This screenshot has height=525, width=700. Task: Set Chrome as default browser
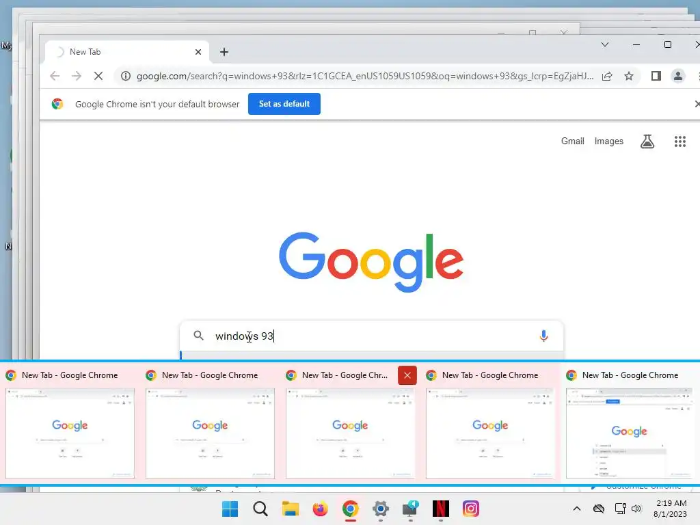284,104
